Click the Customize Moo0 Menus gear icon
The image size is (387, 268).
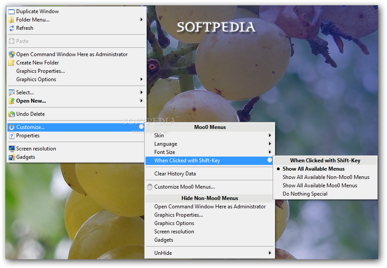tap(149, 187)
